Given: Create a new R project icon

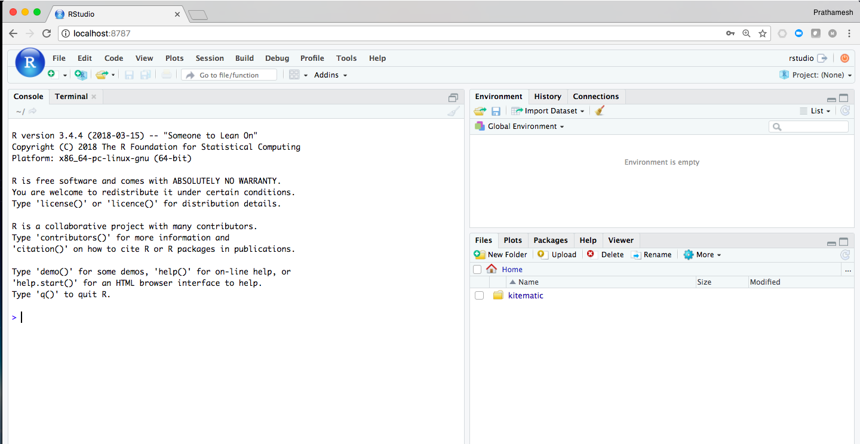Looking at the screenshot, I should [x=81, y=75].
